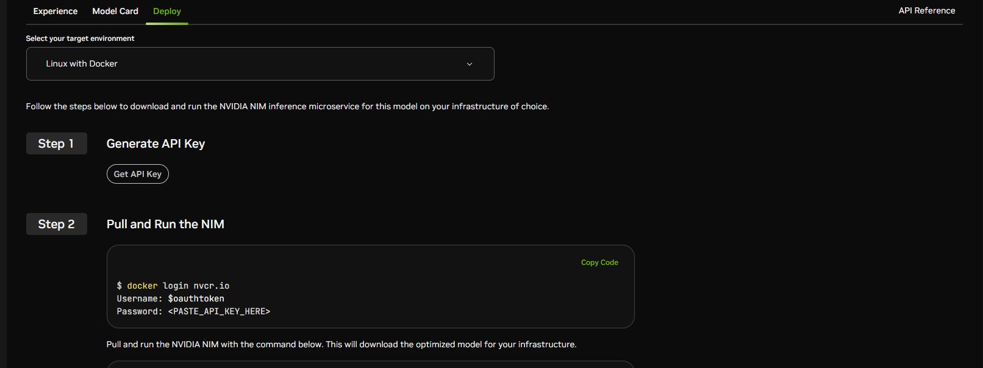983x368 pixels.
Task: Open the Model Card tab
Action: click(115, 11)
